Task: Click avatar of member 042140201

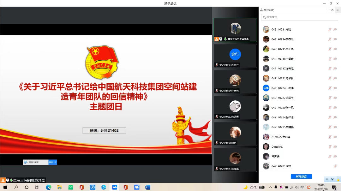Action: [x=266, y=166]
